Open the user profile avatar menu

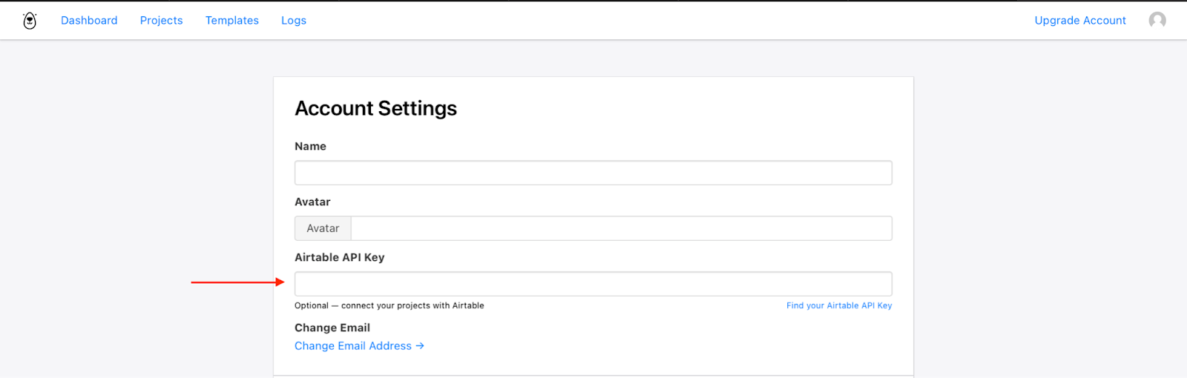click(x=1157, y=21)
